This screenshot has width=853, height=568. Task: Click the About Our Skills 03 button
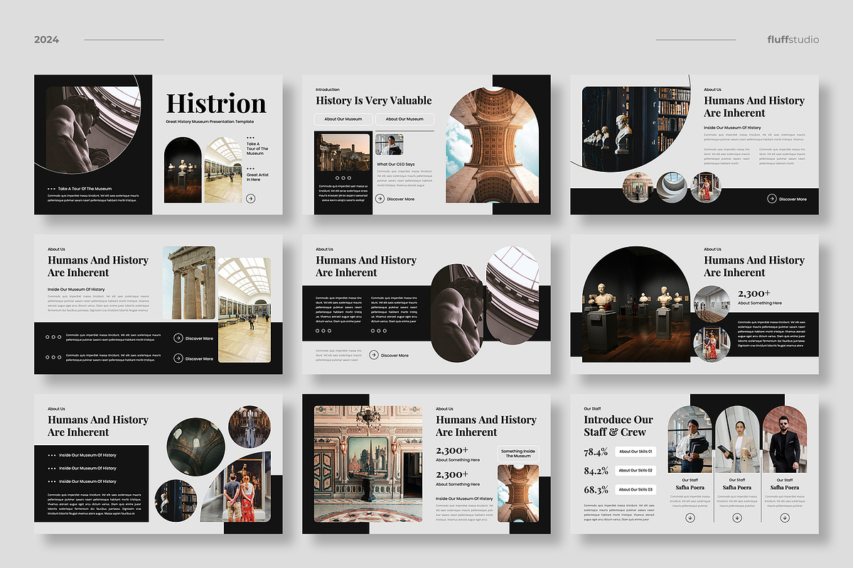pyautogui.click(x=635, y=489)
